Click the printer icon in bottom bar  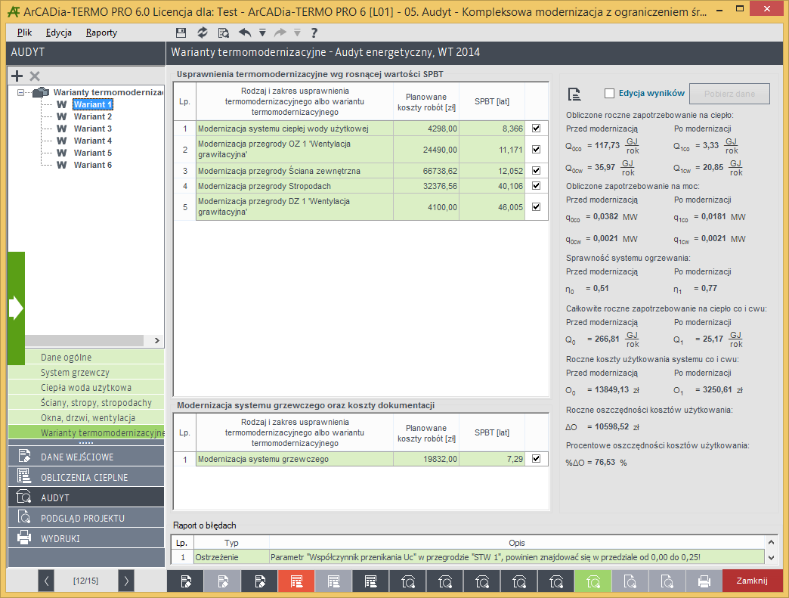click(704, 582)
